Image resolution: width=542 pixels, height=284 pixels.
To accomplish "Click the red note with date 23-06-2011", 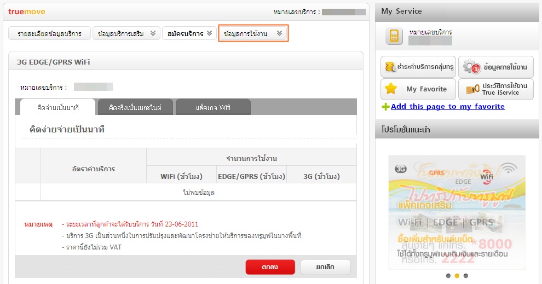I will 130,224.
